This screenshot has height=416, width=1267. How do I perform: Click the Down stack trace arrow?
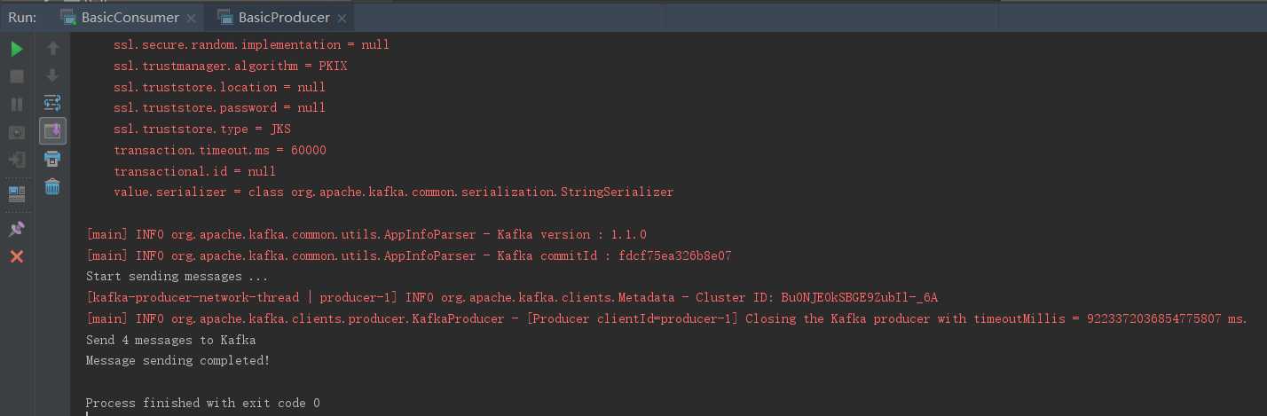[x=52, y=76]
